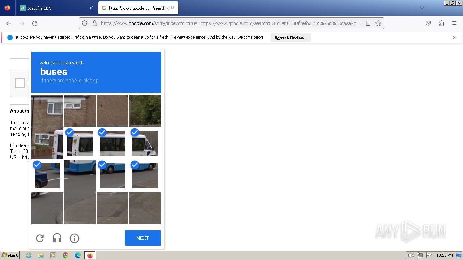Tick the I'm not a robot checkbox
This screenshot has height=260, width=463.
point(20,83)
